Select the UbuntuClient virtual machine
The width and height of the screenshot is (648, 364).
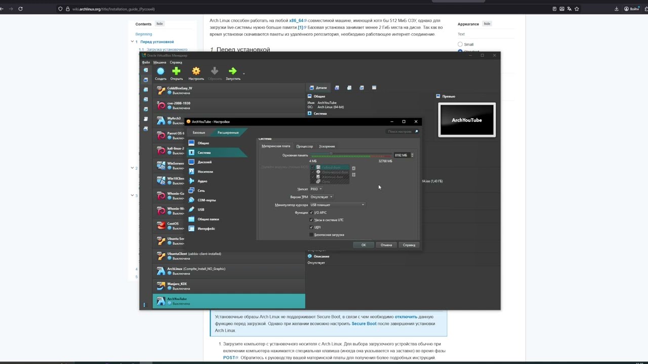[x=229, y=256]
